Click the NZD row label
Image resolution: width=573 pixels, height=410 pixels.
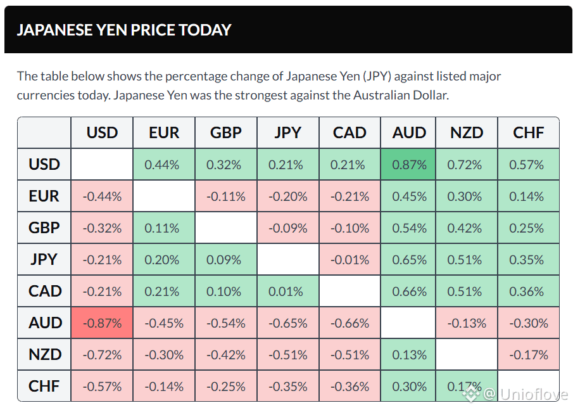pos(44,354)
